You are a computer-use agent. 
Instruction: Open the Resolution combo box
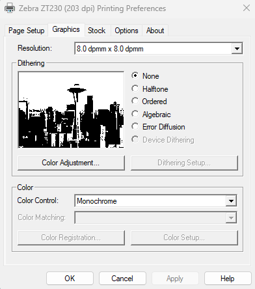pos(158,49)
